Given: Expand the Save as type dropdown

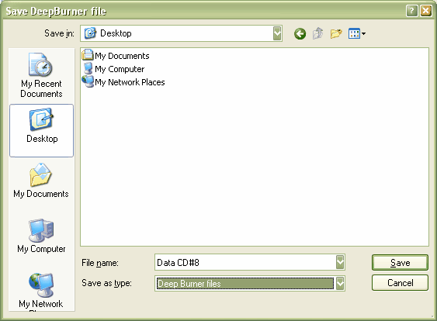Looking at the screenshot, I should pyautogui.click(x=340, y=284).
